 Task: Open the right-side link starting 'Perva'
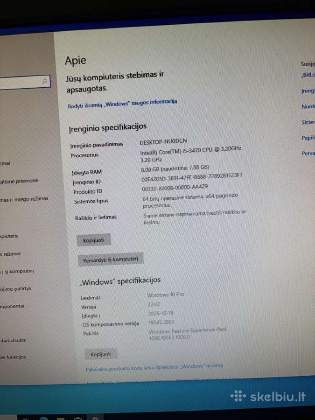pos(308,154)
